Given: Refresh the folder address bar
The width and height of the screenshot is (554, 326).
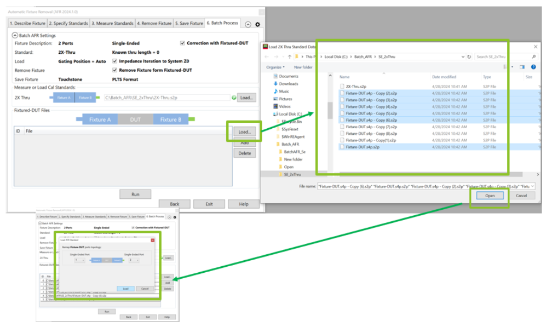Looking at the screenshot, I should point(468,57).
